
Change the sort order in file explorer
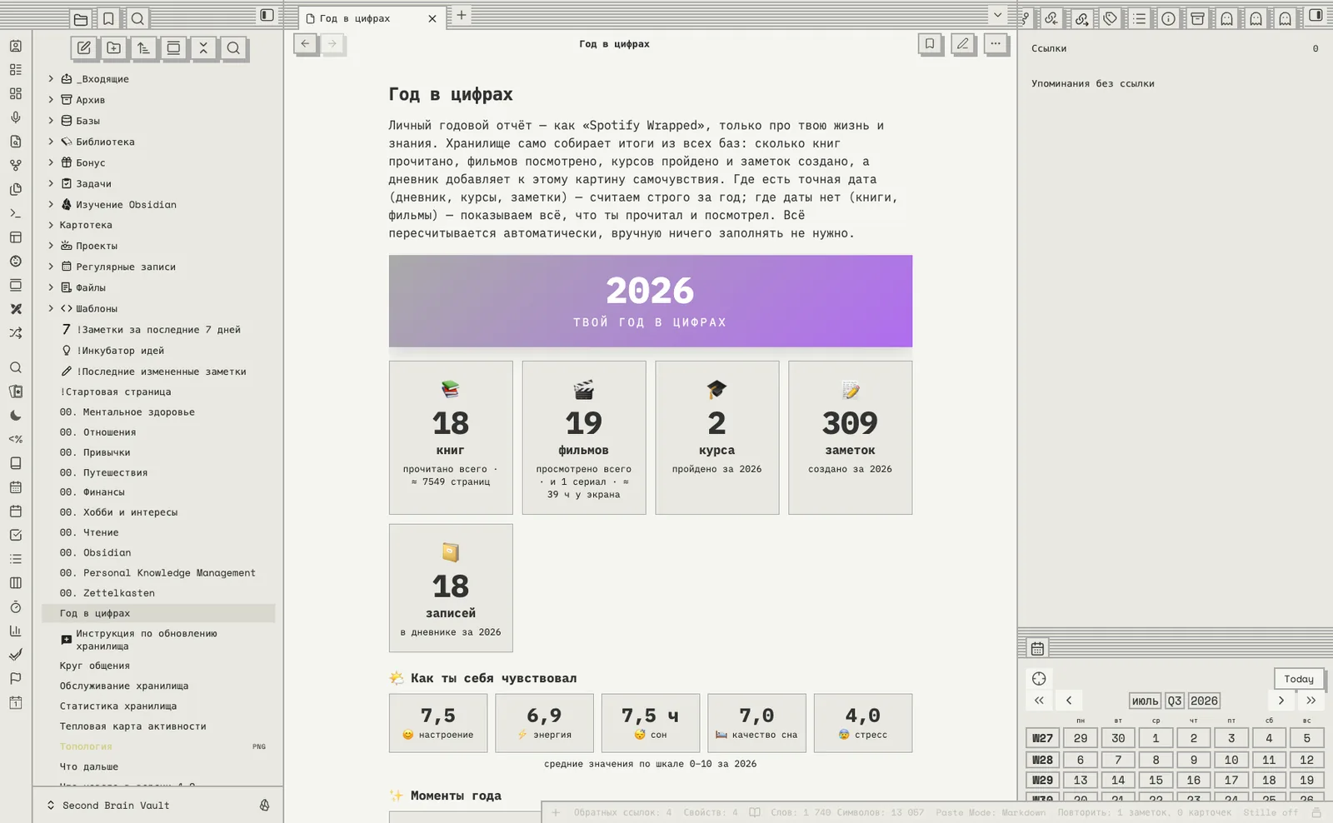(x=143, y=48)
